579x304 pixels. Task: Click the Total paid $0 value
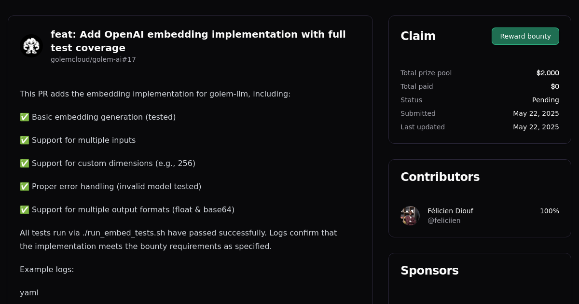(x=555, y=86)
